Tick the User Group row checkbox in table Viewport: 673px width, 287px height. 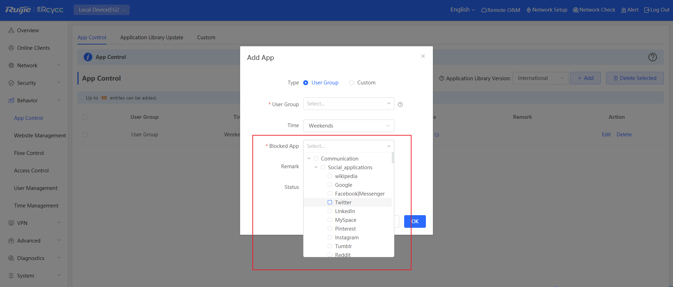[x=85, y=135]
